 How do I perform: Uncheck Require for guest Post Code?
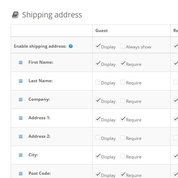point(122,174)
